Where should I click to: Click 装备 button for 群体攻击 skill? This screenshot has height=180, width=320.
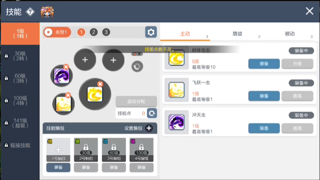264,64
